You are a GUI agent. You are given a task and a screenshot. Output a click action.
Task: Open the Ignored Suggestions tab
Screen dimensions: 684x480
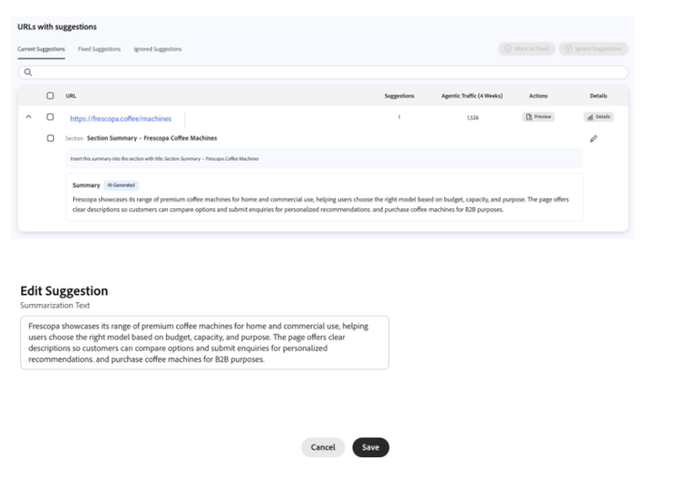[x=158, y=49]
